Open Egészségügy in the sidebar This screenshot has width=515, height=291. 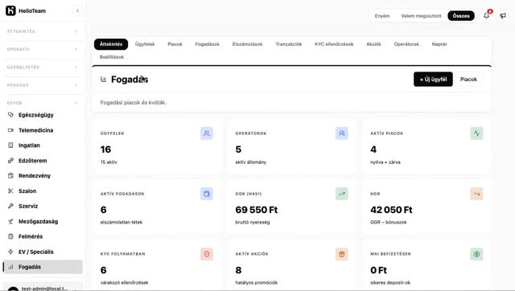click(43, 115)
